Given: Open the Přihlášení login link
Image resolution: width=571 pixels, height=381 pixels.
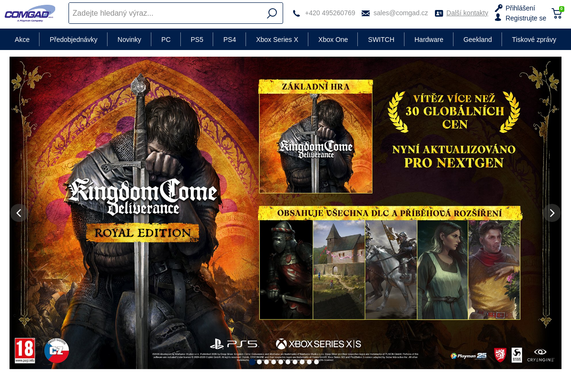Looking at the screenshot, I should 520,8.
